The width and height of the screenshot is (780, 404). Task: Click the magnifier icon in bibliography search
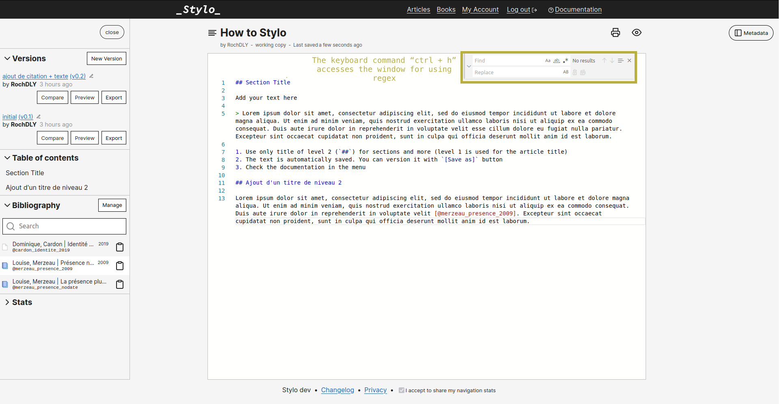11,226
